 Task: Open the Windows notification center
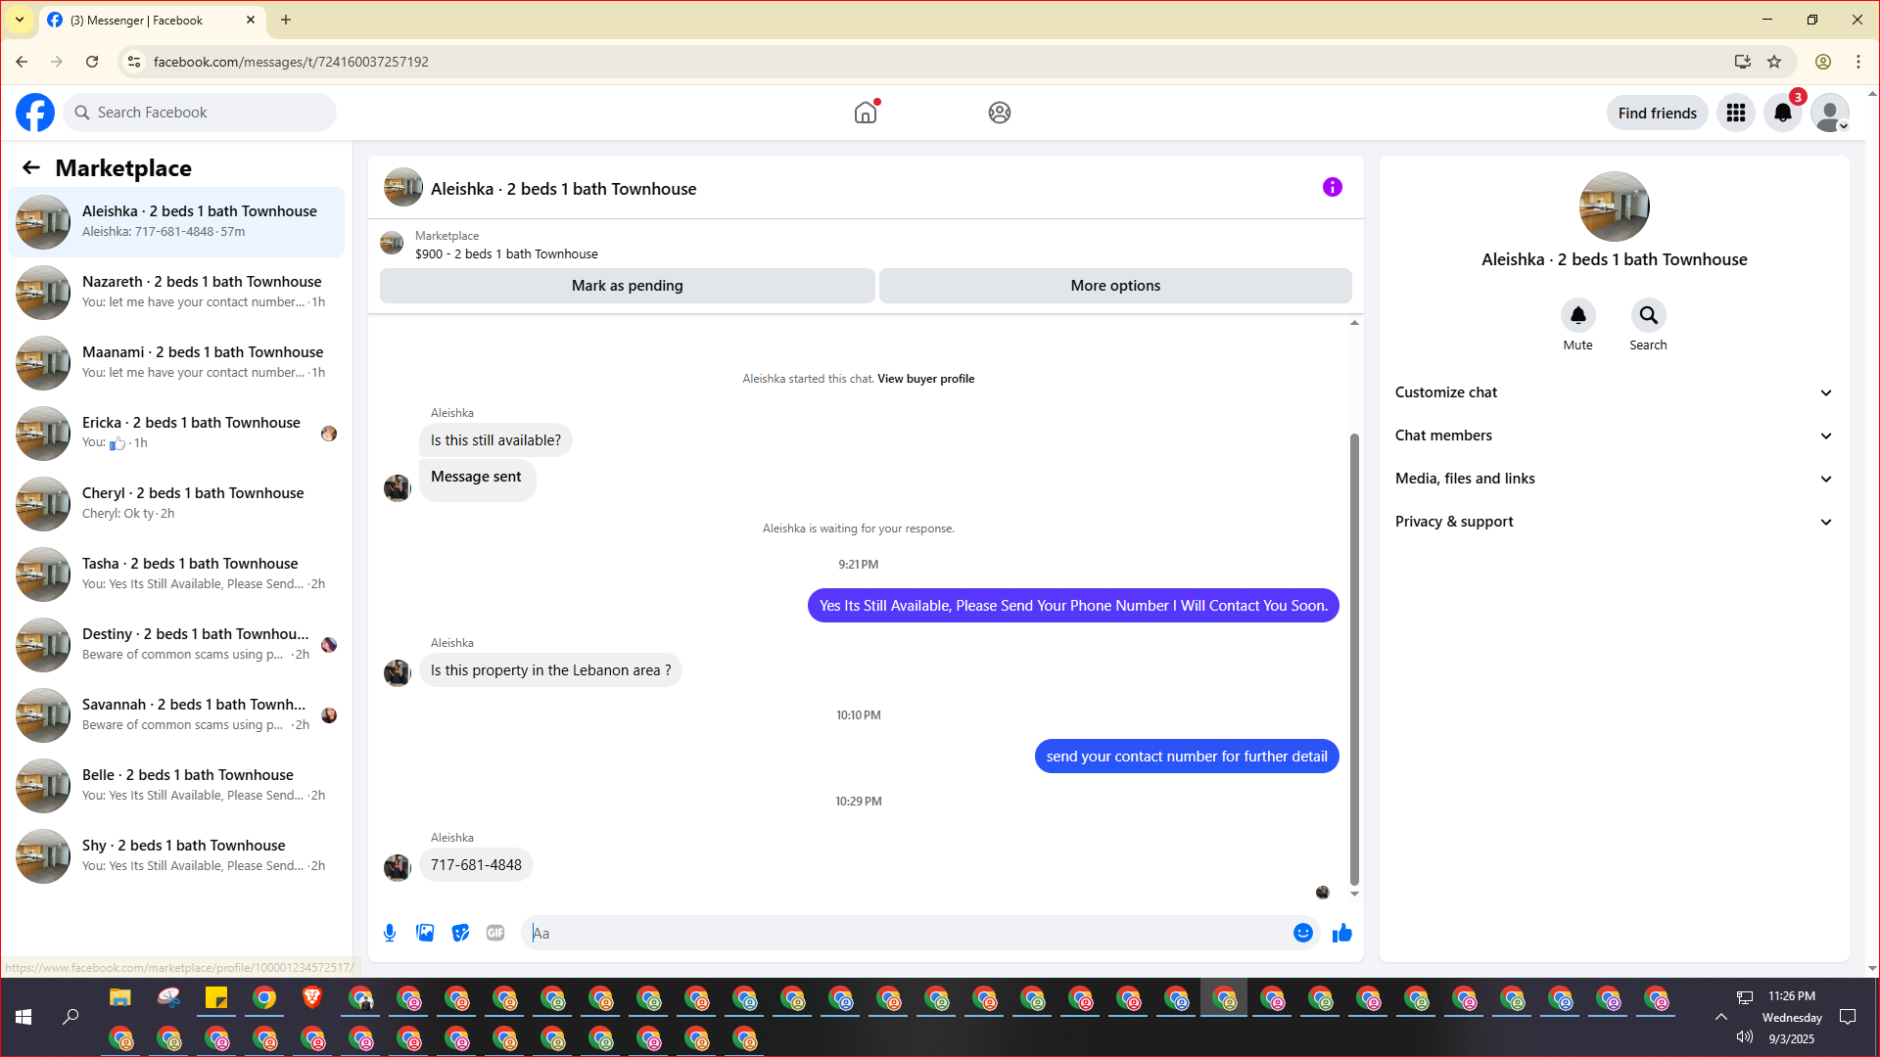[1848, 1017]
